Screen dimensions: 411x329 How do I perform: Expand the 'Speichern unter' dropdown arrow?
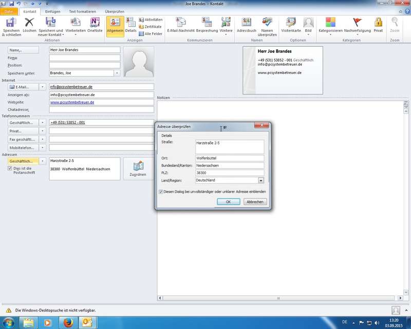point(117,73)
